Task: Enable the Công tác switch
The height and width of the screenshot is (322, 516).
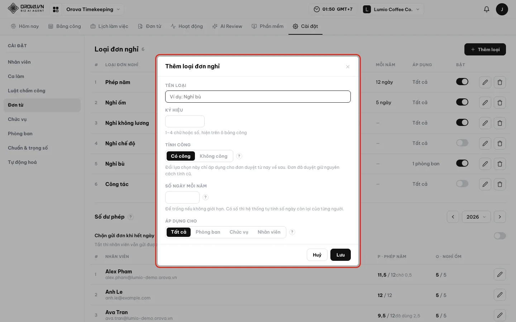Action: pos(462,184)
